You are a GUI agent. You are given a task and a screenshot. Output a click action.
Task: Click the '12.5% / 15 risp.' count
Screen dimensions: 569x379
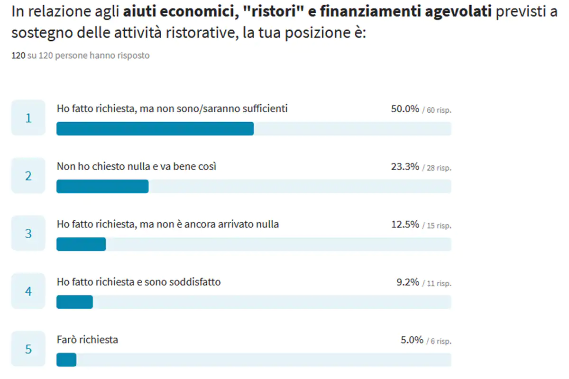click(421, 225)
